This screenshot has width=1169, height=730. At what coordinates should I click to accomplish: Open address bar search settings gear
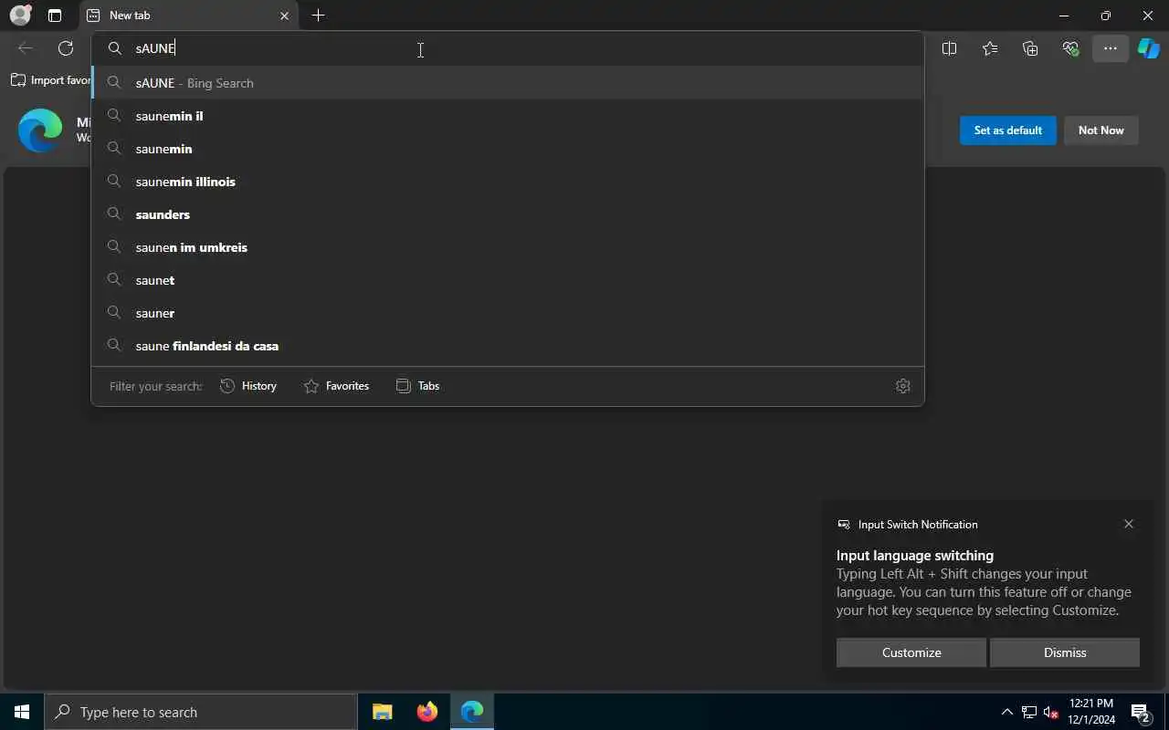coord(903,386)
